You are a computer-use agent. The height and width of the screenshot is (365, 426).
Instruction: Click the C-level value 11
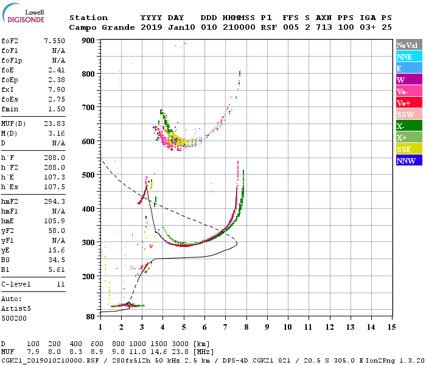point(61,284)
